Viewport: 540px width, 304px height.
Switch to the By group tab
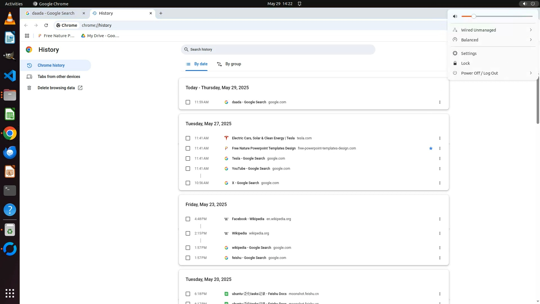pos(229,64)
